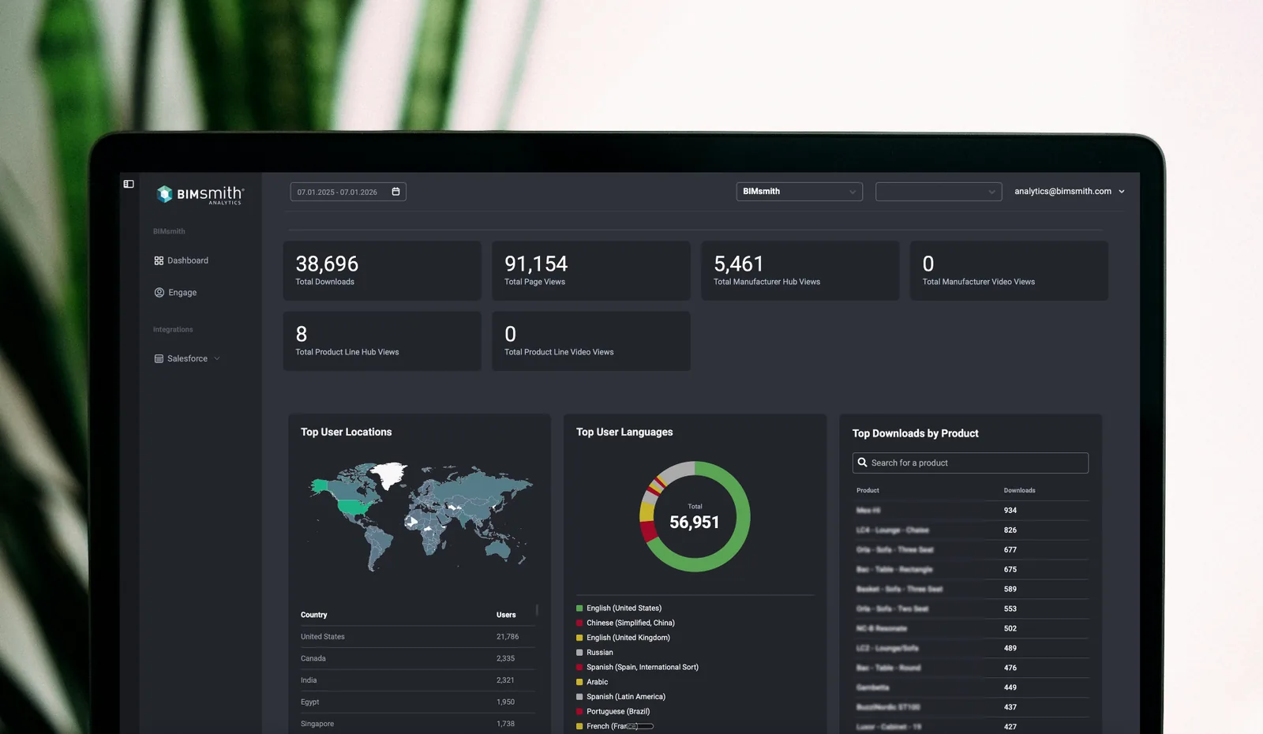This screenshot has height=734, width=1263.
Task: Select Spanish (Spain, International Sort) legend entry
Action: click(638, 668)
